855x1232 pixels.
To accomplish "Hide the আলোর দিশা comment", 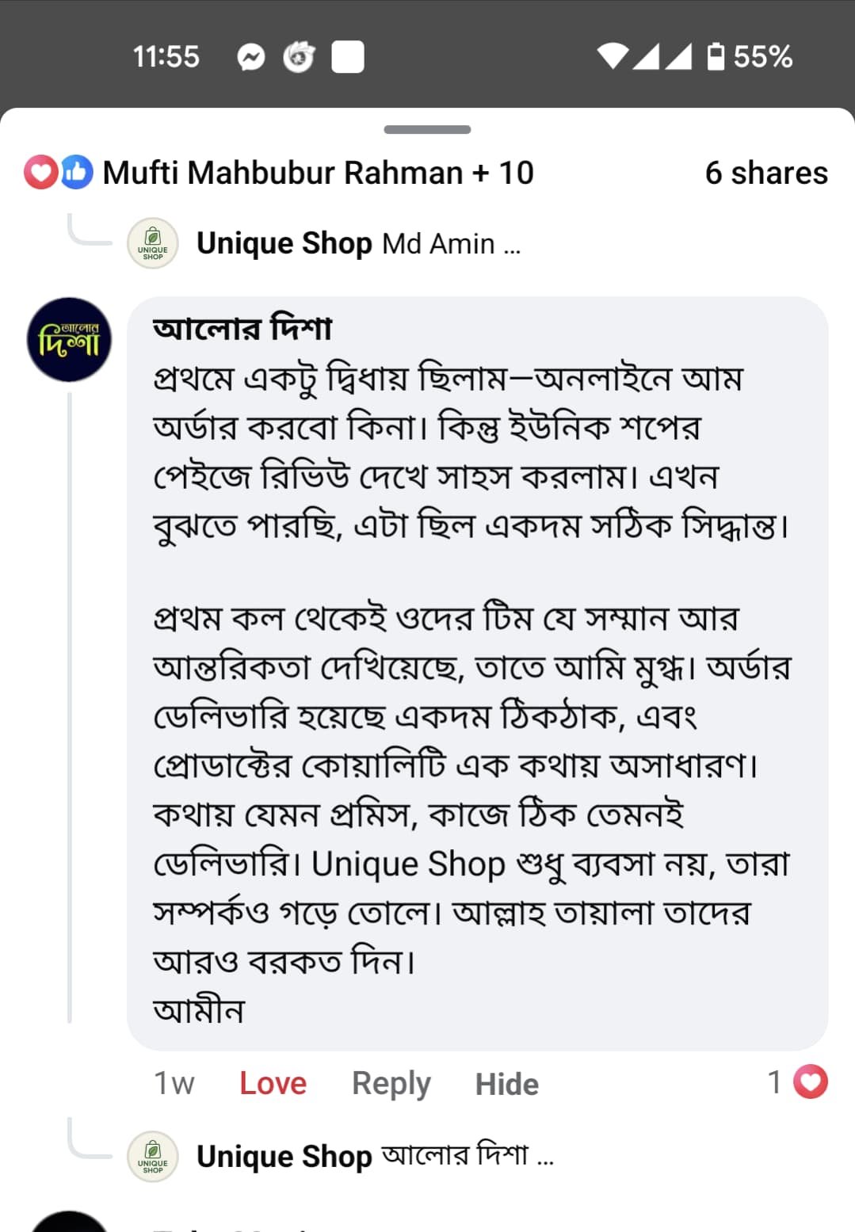I will click(507, 1084).
